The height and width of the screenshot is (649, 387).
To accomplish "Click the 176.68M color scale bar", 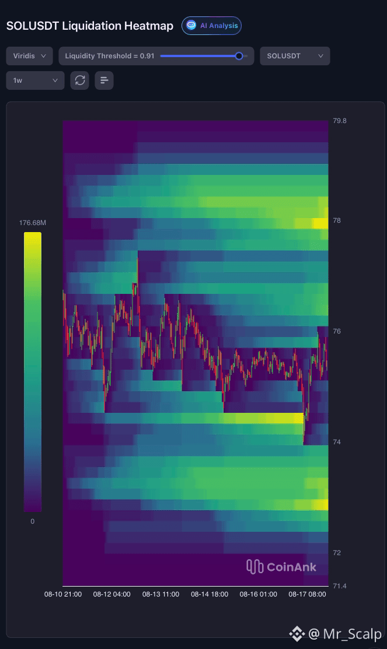I will (33, 371).
